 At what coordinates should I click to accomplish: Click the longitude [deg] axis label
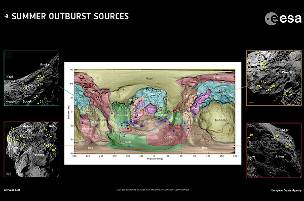(x=155, y=158)
